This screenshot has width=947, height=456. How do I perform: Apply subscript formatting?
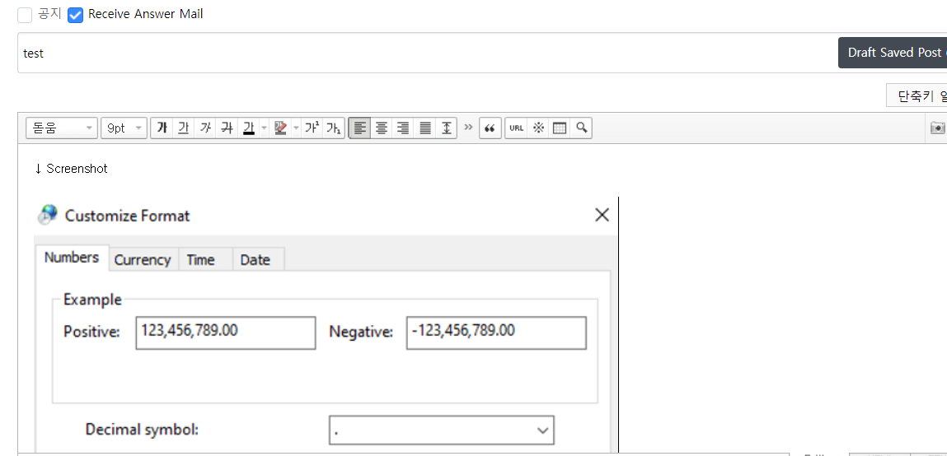click(333, 128)
